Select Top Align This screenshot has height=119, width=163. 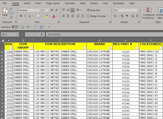click(x=63, y=10)
